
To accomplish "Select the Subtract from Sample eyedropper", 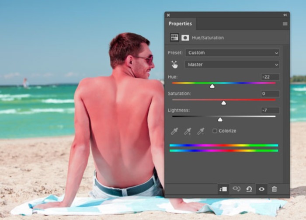I will (201, 131).
